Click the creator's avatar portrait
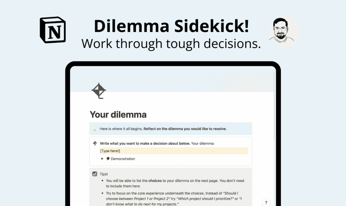 [284, 32]
